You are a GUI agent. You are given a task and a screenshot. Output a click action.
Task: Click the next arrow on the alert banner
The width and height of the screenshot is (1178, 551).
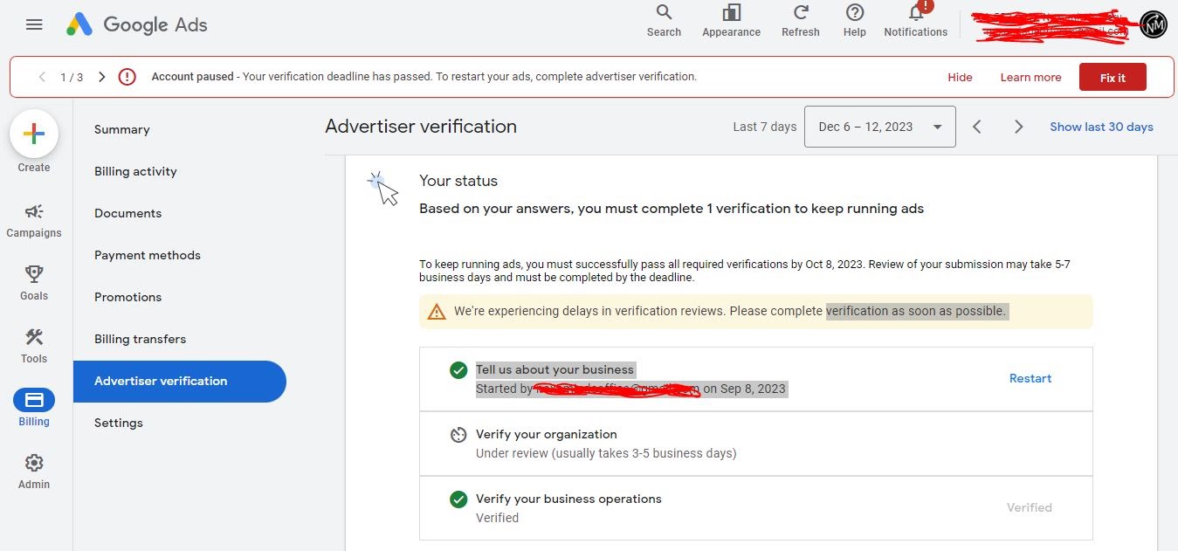(x=101, y=77)
